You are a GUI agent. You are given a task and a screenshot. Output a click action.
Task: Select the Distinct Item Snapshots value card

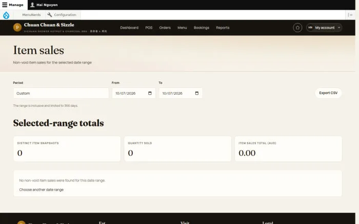click(x=67, y=149)
